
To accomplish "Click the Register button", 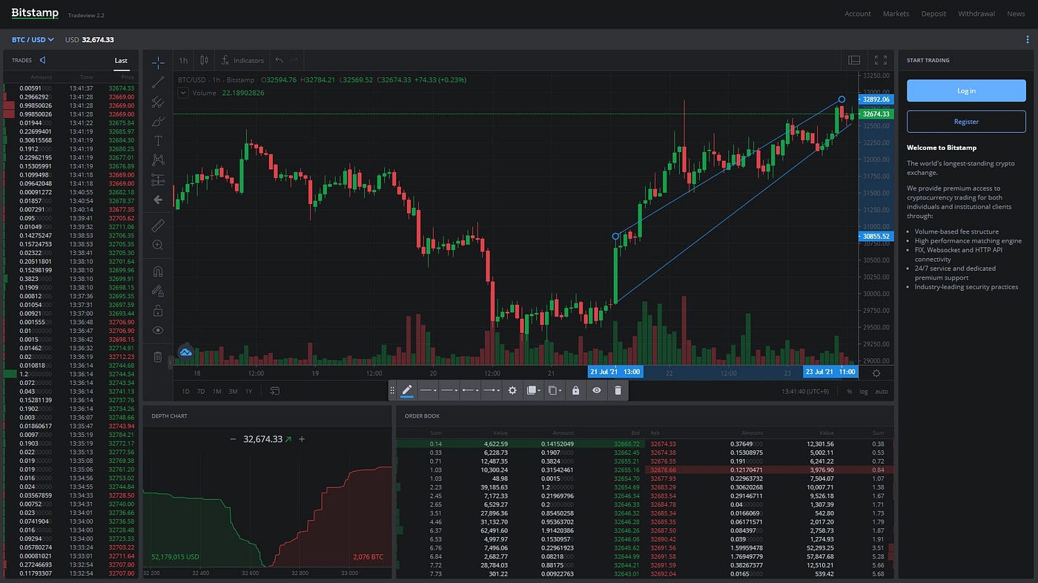I will coord(966,122).
